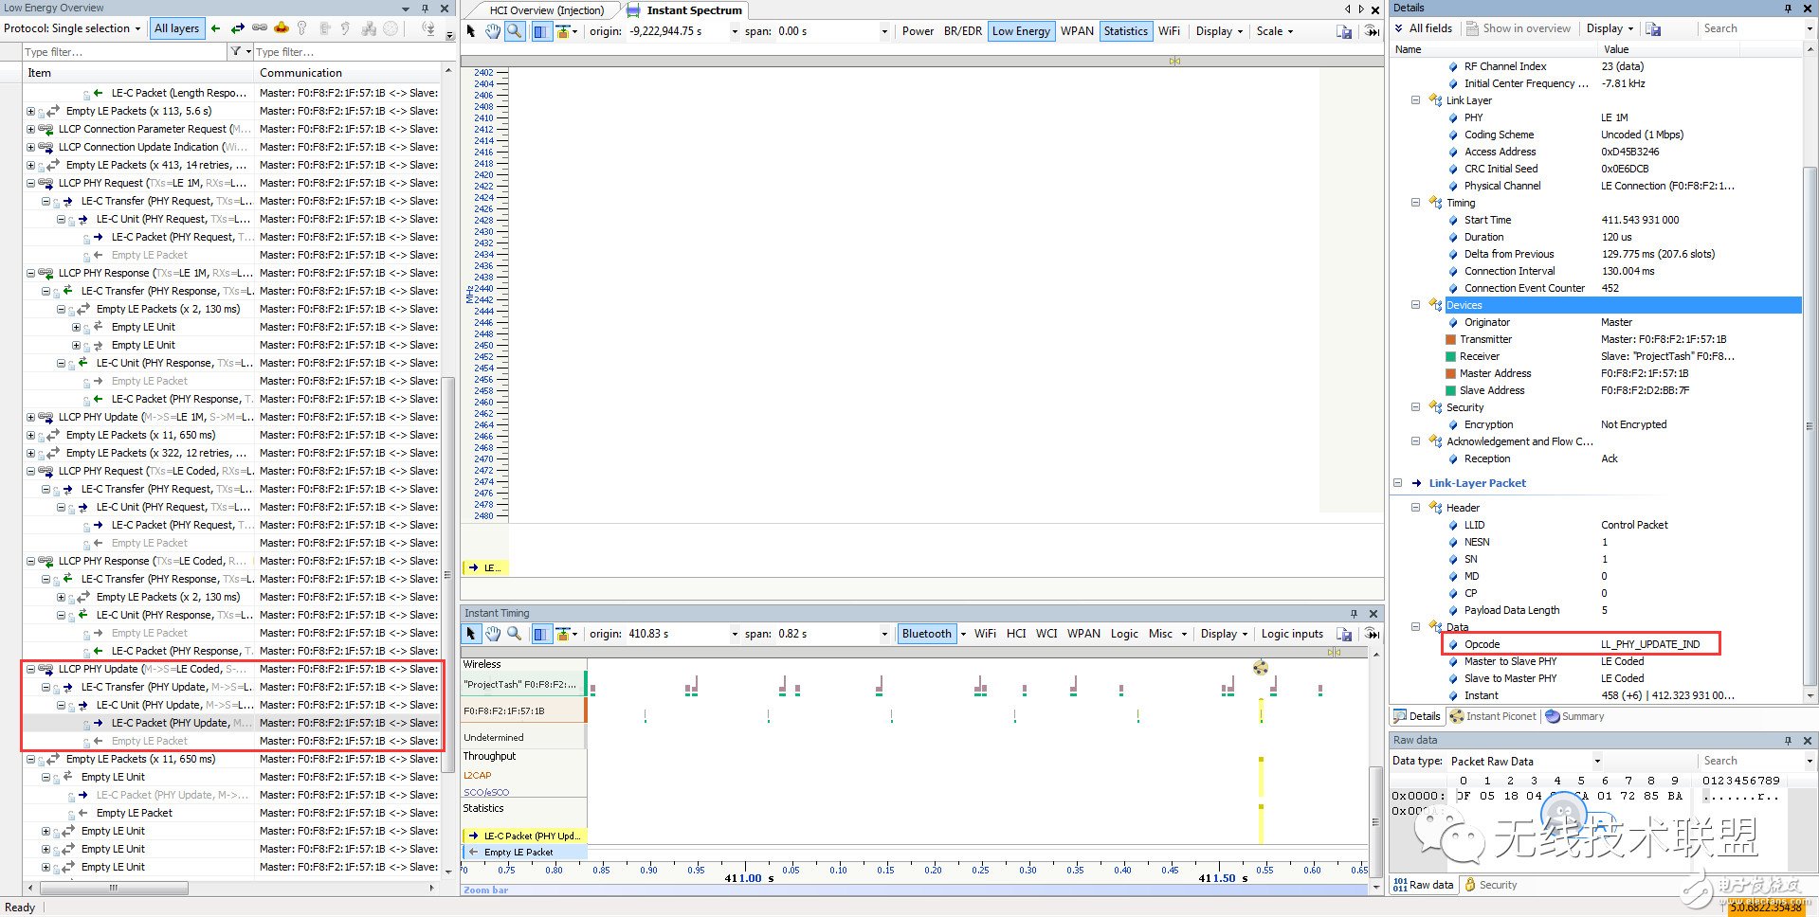Click origin field in Instant Timing toolbar
The width and height of the screenshot is (1819, 917).
pyautogui.click(x=682, y=634)
